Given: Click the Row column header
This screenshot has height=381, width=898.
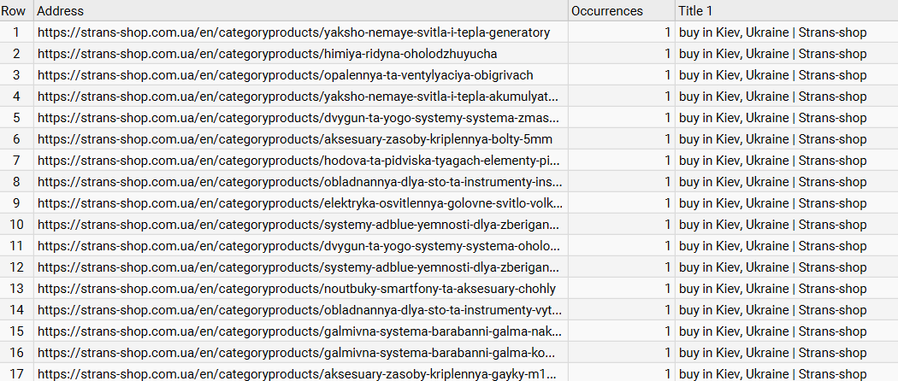Looking at the screenshot, I should (16, 11).
